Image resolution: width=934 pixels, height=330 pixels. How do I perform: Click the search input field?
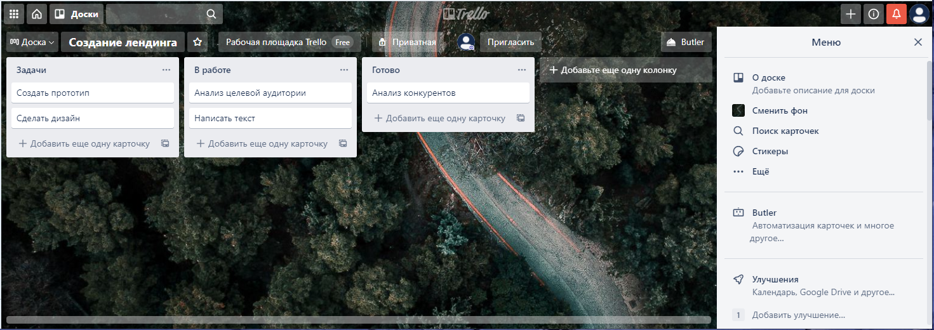pos(164,14)
